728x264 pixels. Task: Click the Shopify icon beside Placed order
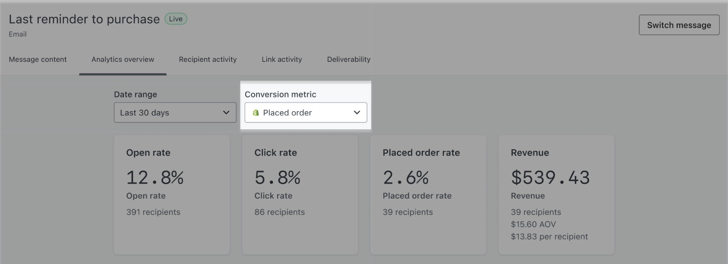tap(256, 113)
